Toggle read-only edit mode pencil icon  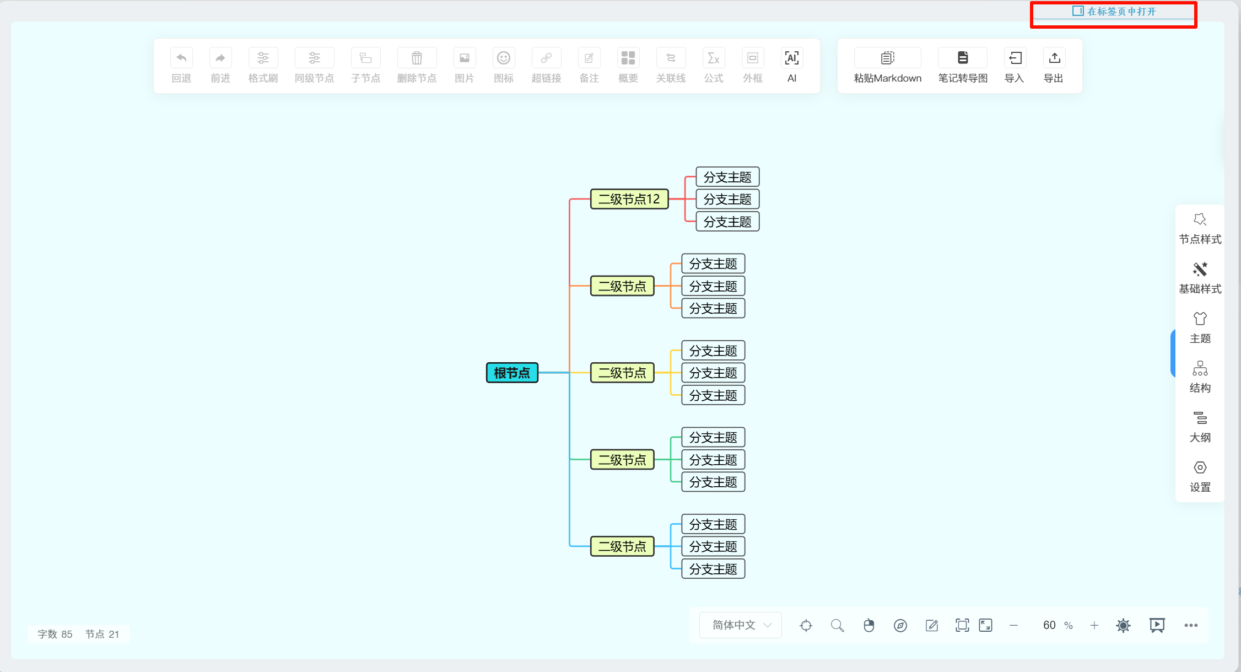click(932, 625)
